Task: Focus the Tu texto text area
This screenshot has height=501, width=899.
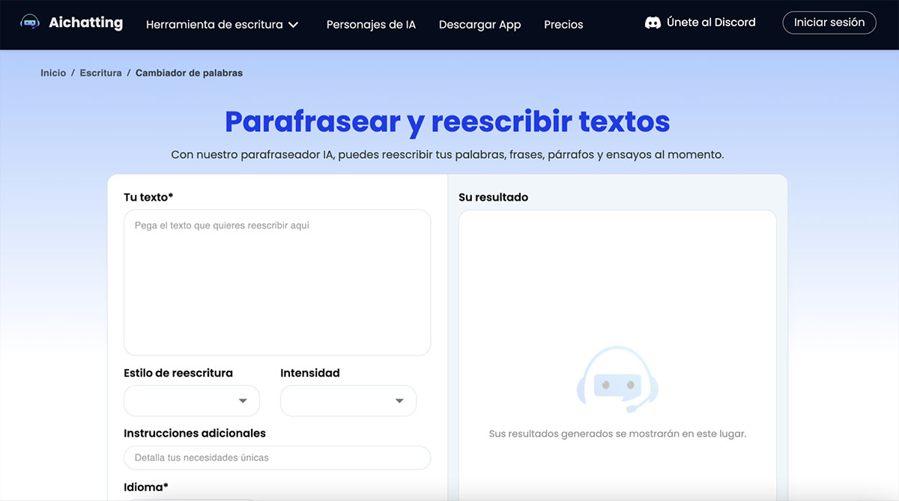Action: tap(277, 282)
